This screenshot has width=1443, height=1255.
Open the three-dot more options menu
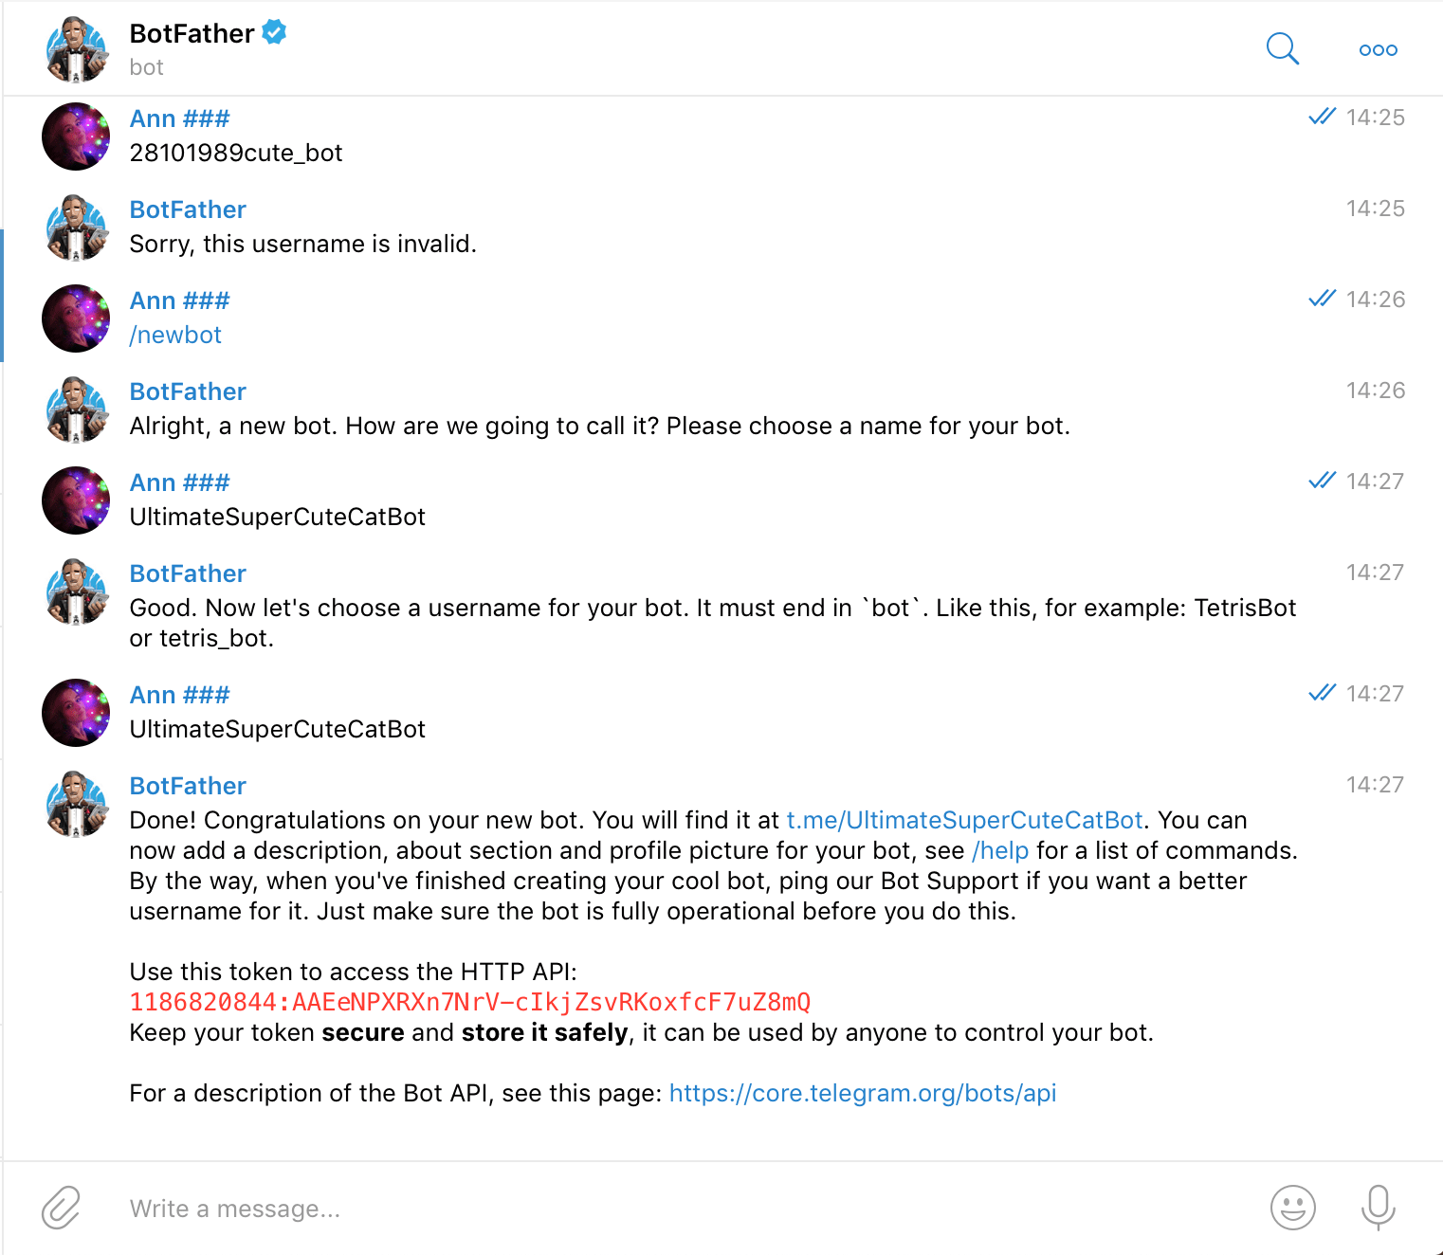tap(1377, 49)
